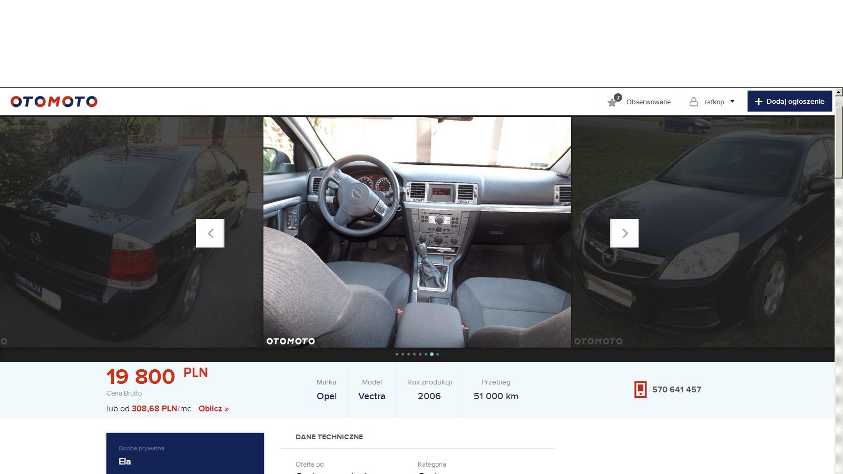Viewport: 843px width, 474px height.
Task: Select the highlighted blue gallery dot
Action: pyautogui.click(x=432, y=354)
